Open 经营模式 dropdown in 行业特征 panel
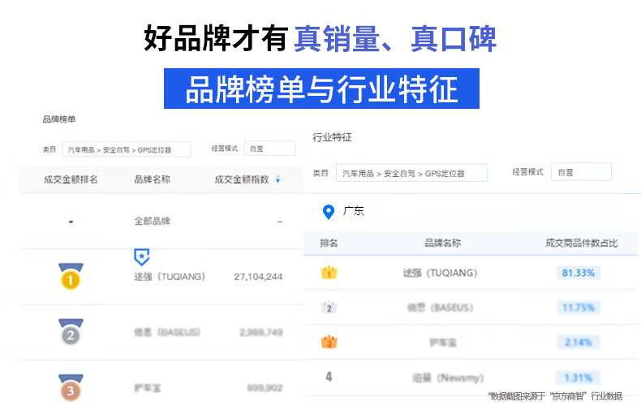This screenshot has width=641, height=406. click(580, 172)
